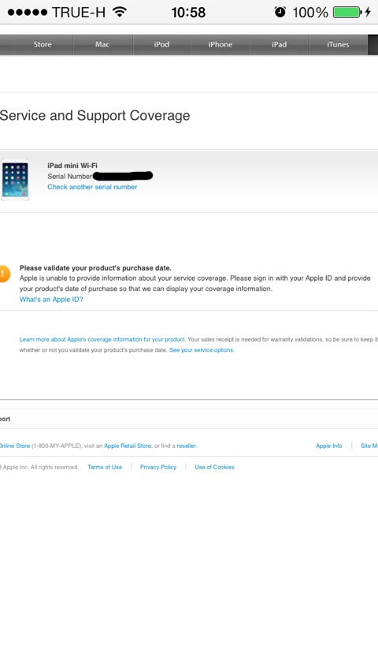
Task: Open the Mac tab in navigation bar
Action: 102,45
